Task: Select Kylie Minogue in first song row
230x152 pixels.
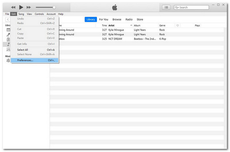Action: tap(116, 30)
